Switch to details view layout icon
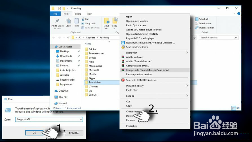252x142 pixels. [x=234, y=108]
